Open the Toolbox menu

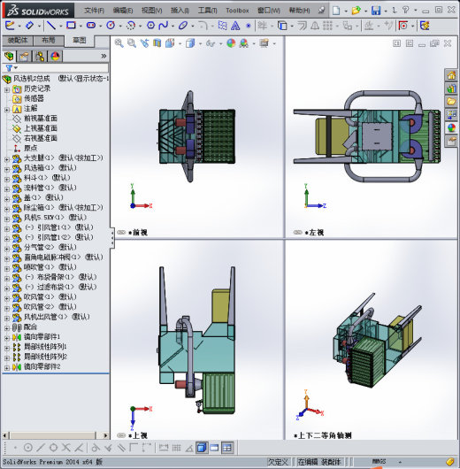coord(237,11)
